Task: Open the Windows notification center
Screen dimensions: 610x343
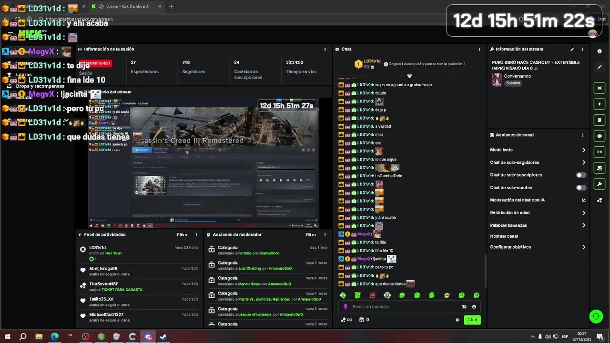Action: (x=600, y=337)
